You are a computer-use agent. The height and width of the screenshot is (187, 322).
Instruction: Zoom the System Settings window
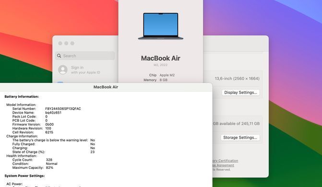[72, 43]
